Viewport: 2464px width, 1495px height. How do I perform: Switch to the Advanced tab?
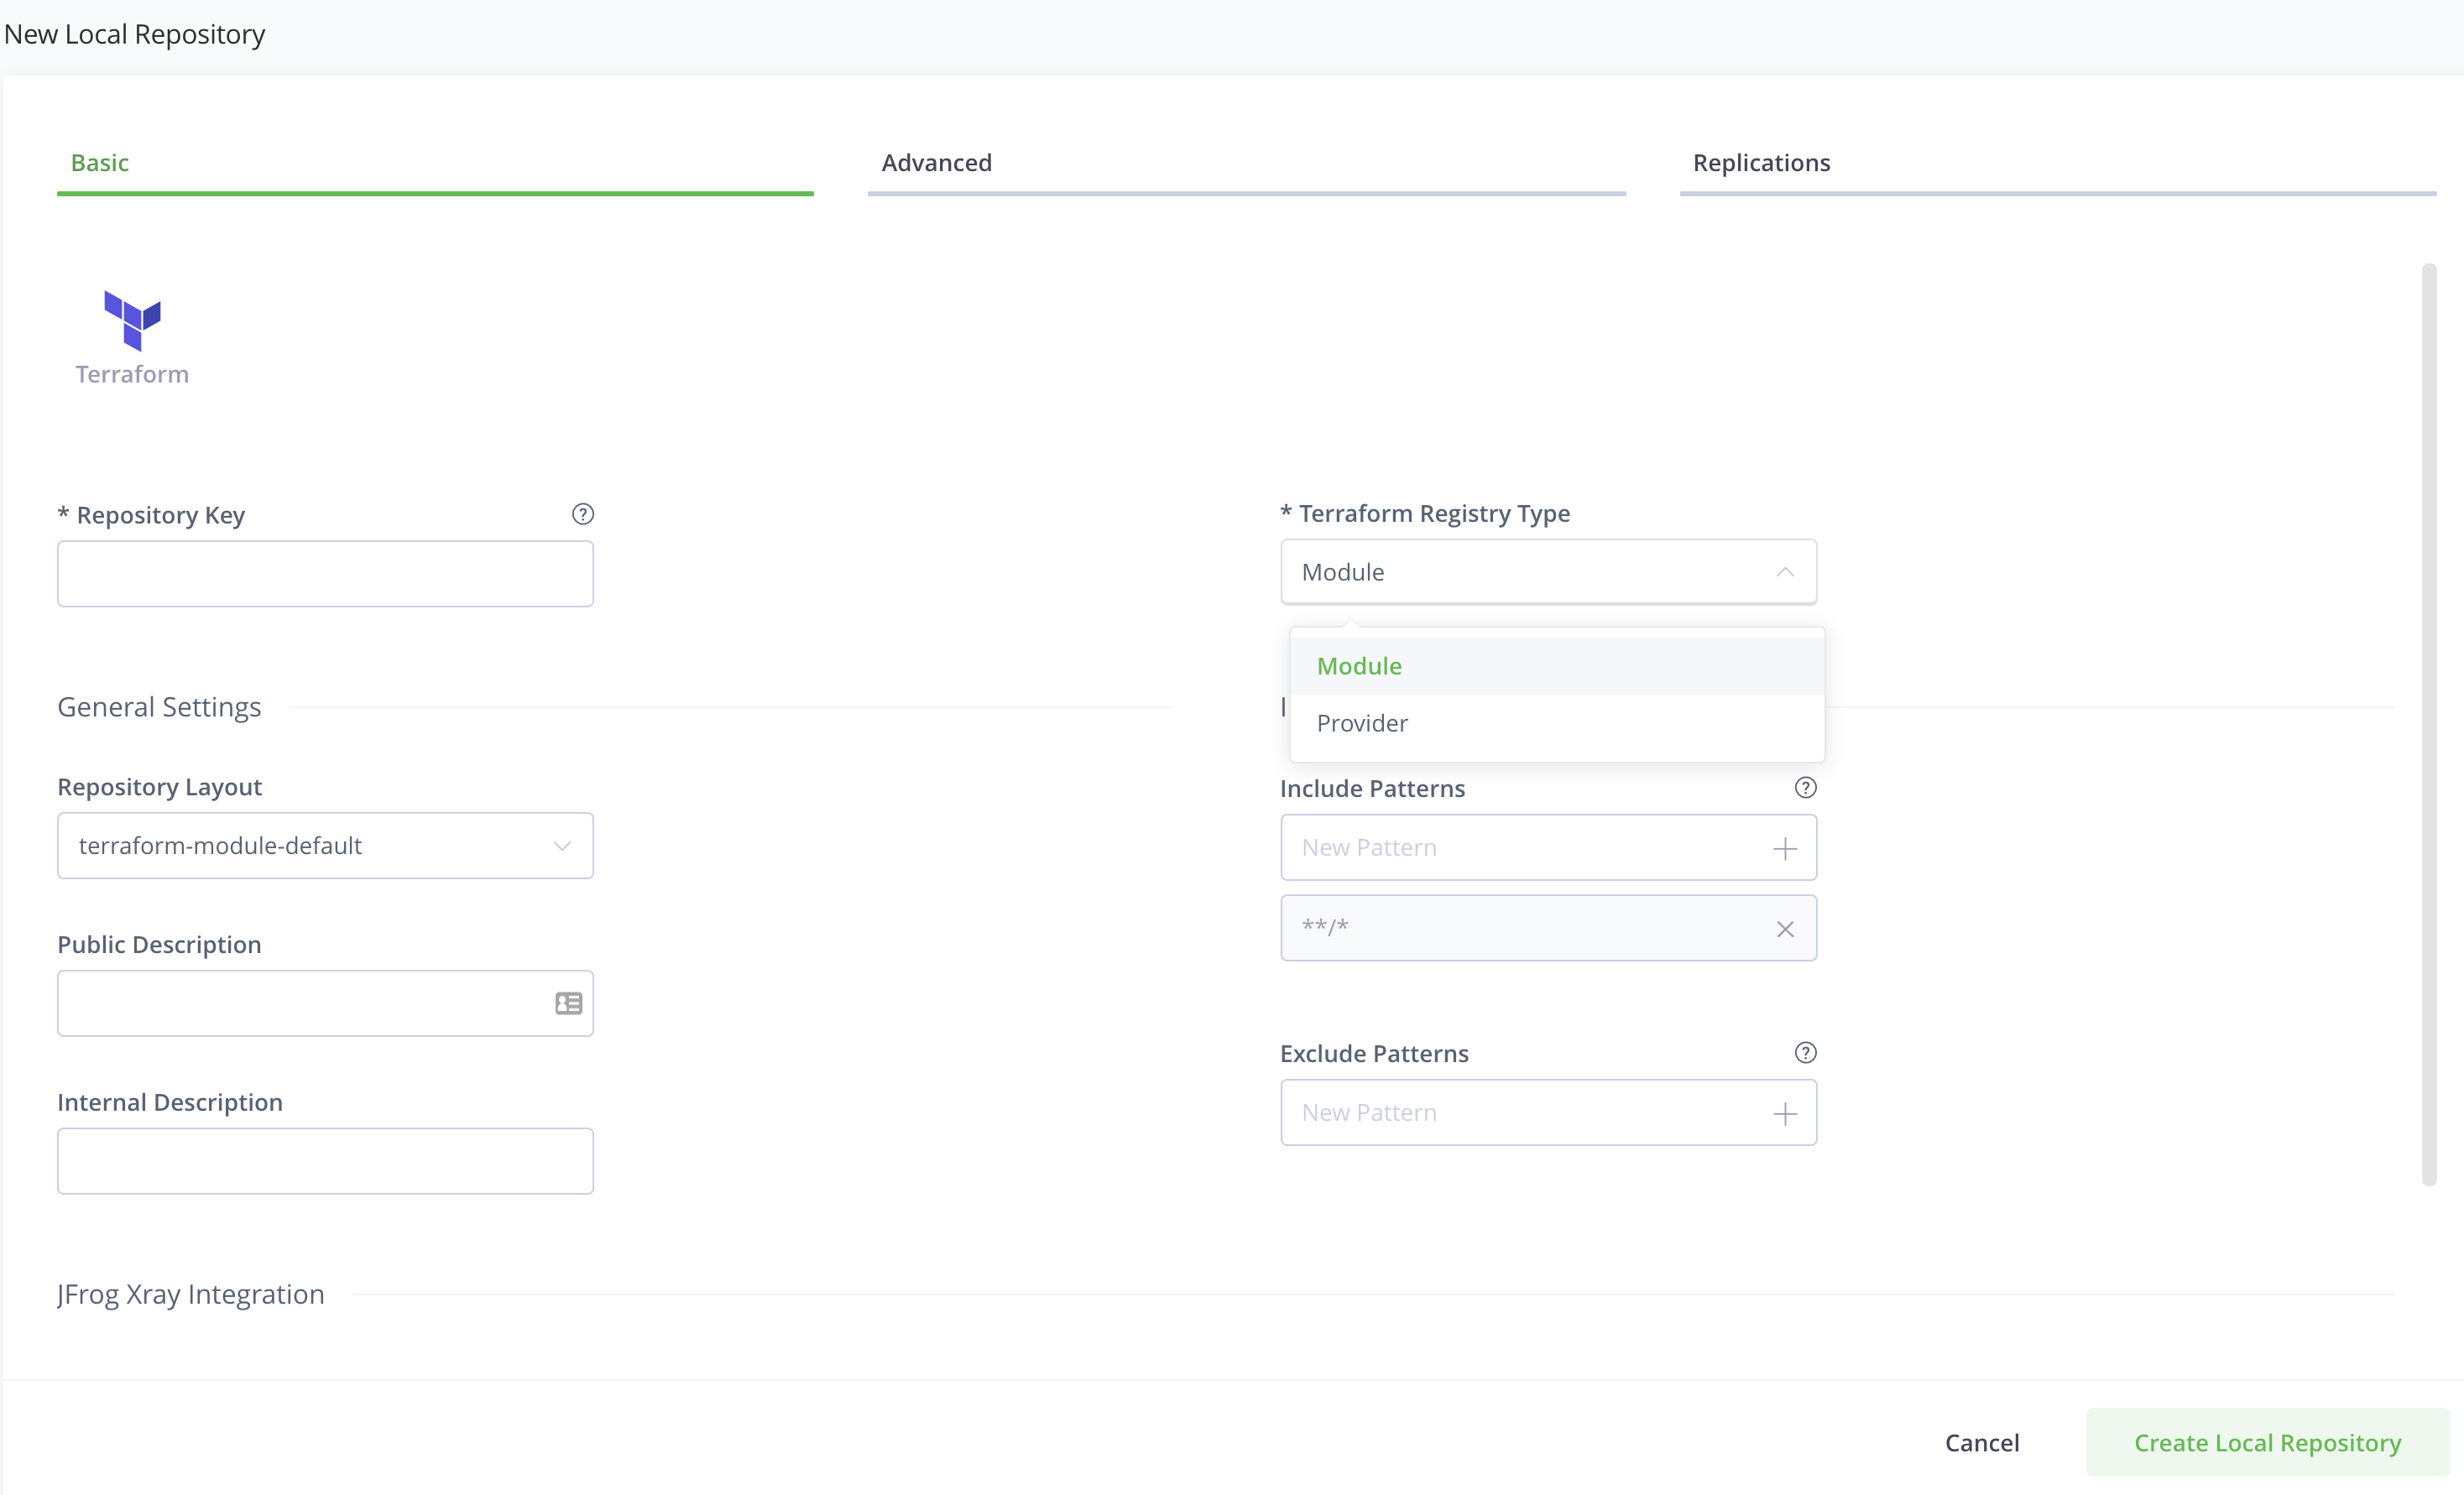pos(936,163)
